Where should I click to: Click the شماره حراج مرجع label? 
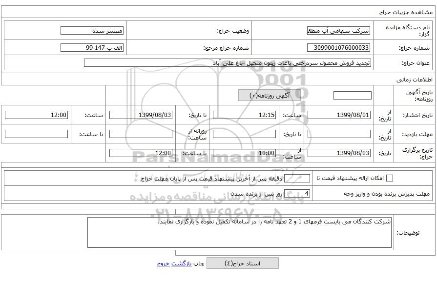(x=226, y=48)
